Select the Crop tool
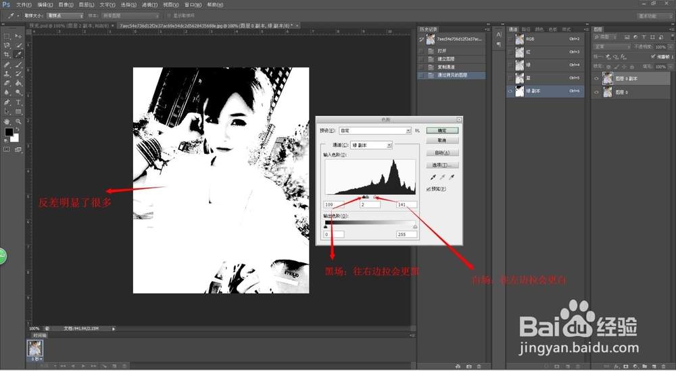Image resolution: width=676 pixels, height=371 pixels. [x=7, y=55]
